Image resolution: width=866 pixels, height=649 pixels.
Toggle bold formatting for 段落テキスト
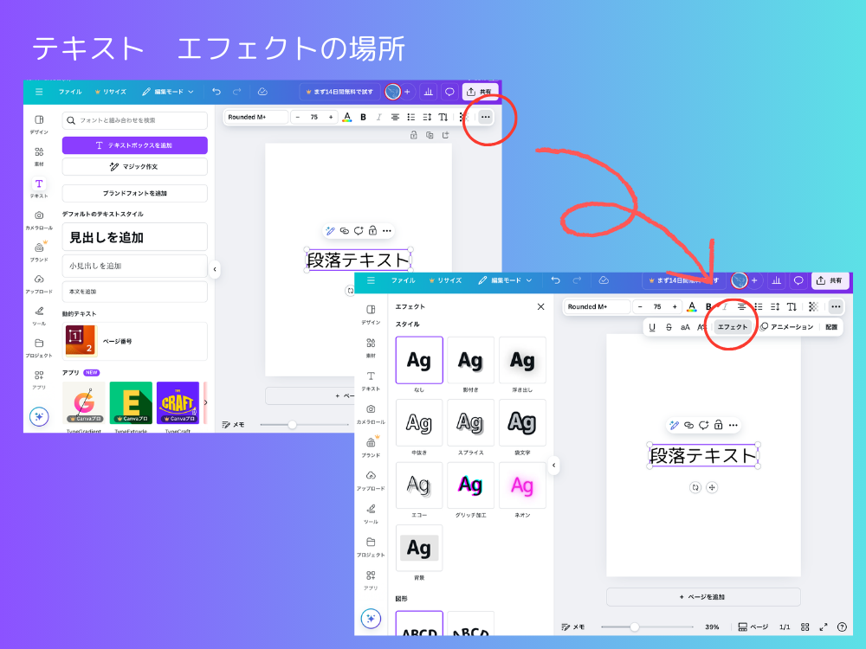coord(362,117)
